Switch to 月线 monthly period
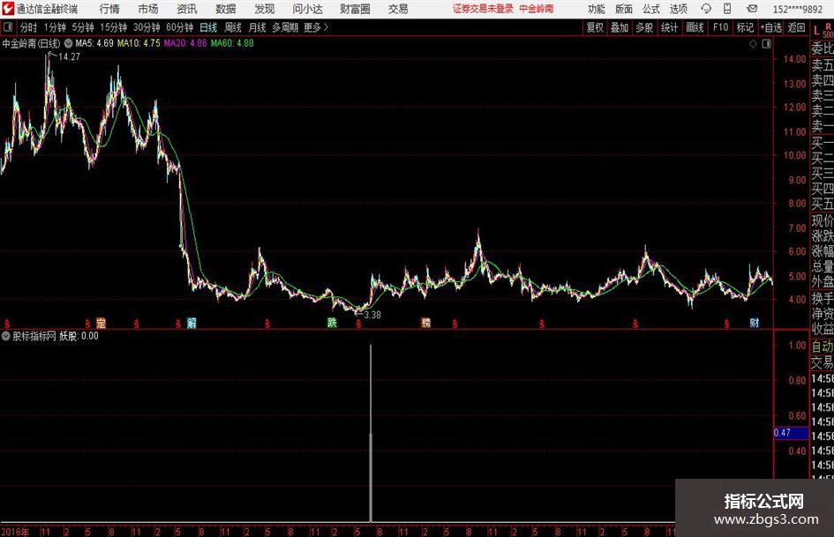 point(257,27)
